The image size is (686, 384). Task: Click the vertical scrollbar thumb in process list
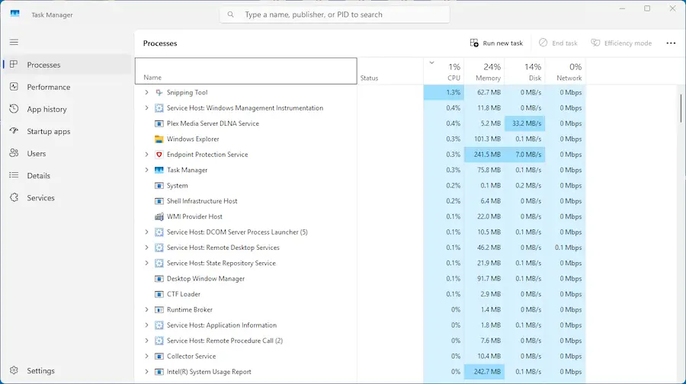point(681,108)
